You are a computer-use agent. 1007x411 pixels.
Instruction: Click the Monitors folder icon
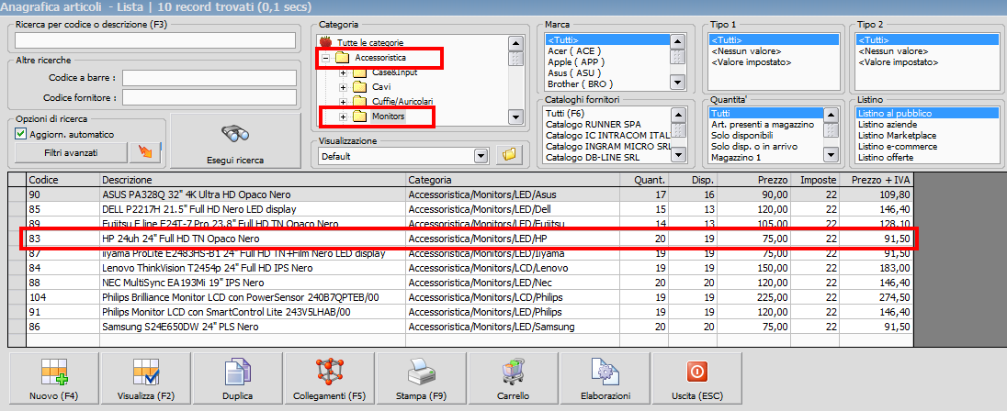[359, 117]
